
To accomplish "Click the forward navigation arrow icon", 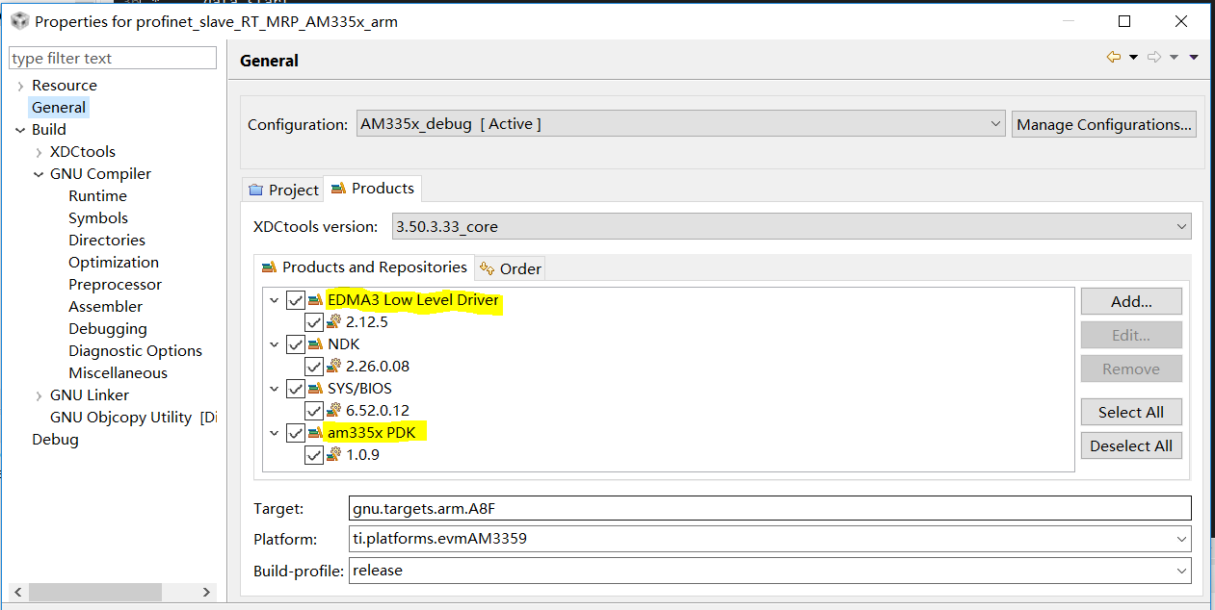I will 1154,58.
